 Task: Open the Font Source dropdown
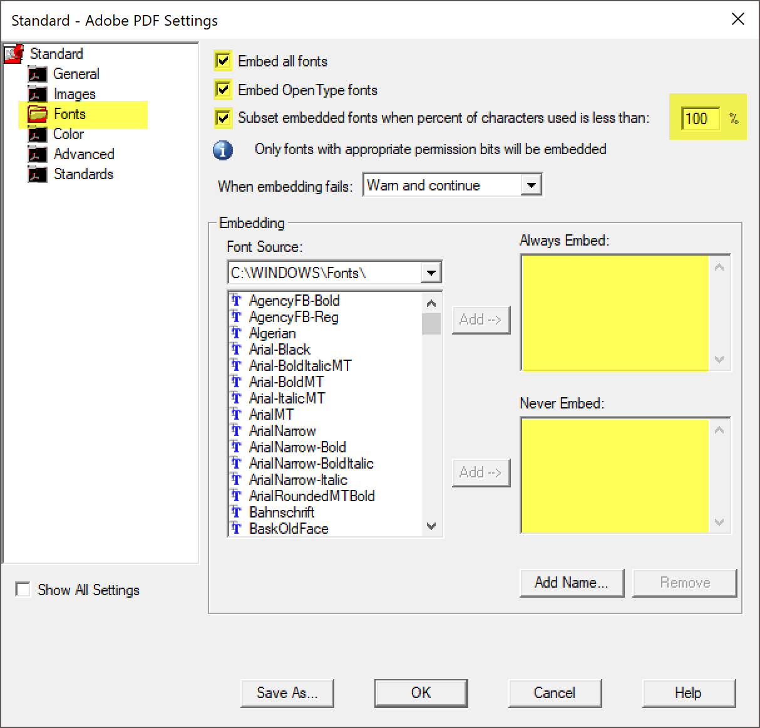431,272
